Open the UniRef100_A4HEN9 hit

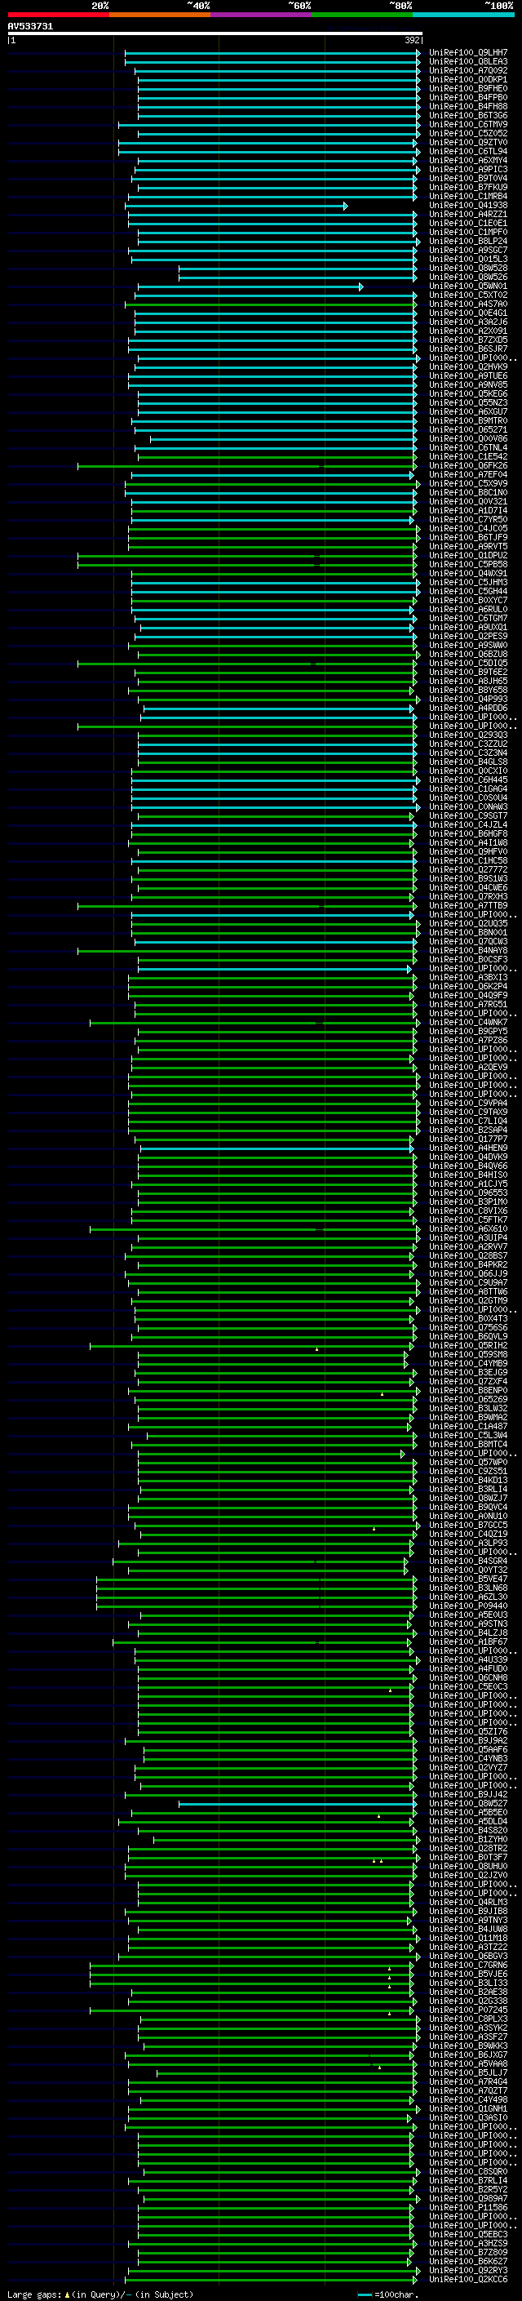pyautogui.click(x=468, y=1148)
